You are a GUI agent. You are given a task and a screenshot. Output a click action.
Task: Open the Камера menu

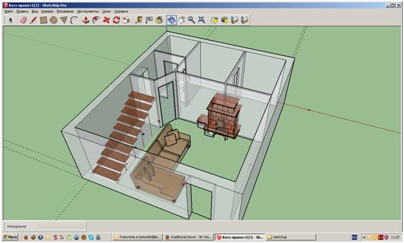[x=47, y=12]
